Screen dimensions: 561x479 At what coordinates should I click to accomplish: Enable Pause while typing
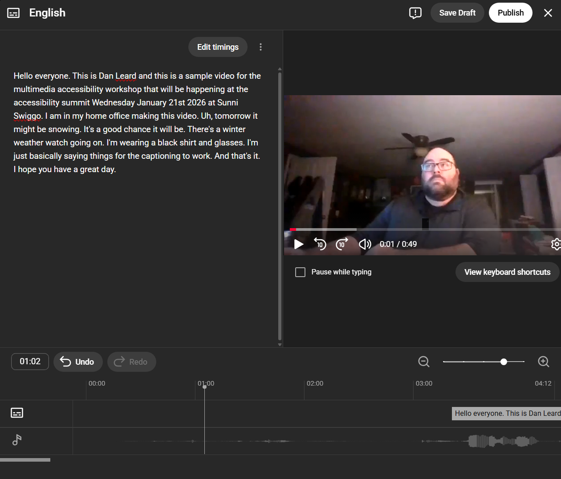(x=300, y=272)
